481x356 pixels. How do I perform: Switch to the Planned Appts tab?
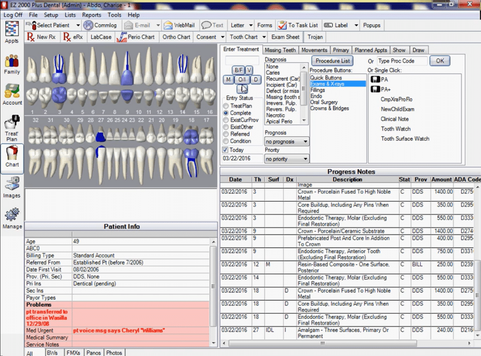pyautogui.click(x=371, y=50)
